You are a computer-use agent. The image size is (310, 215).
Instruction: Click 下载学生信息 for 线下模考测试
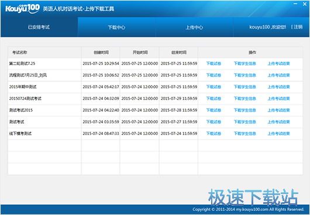click(x=244, y=133)
